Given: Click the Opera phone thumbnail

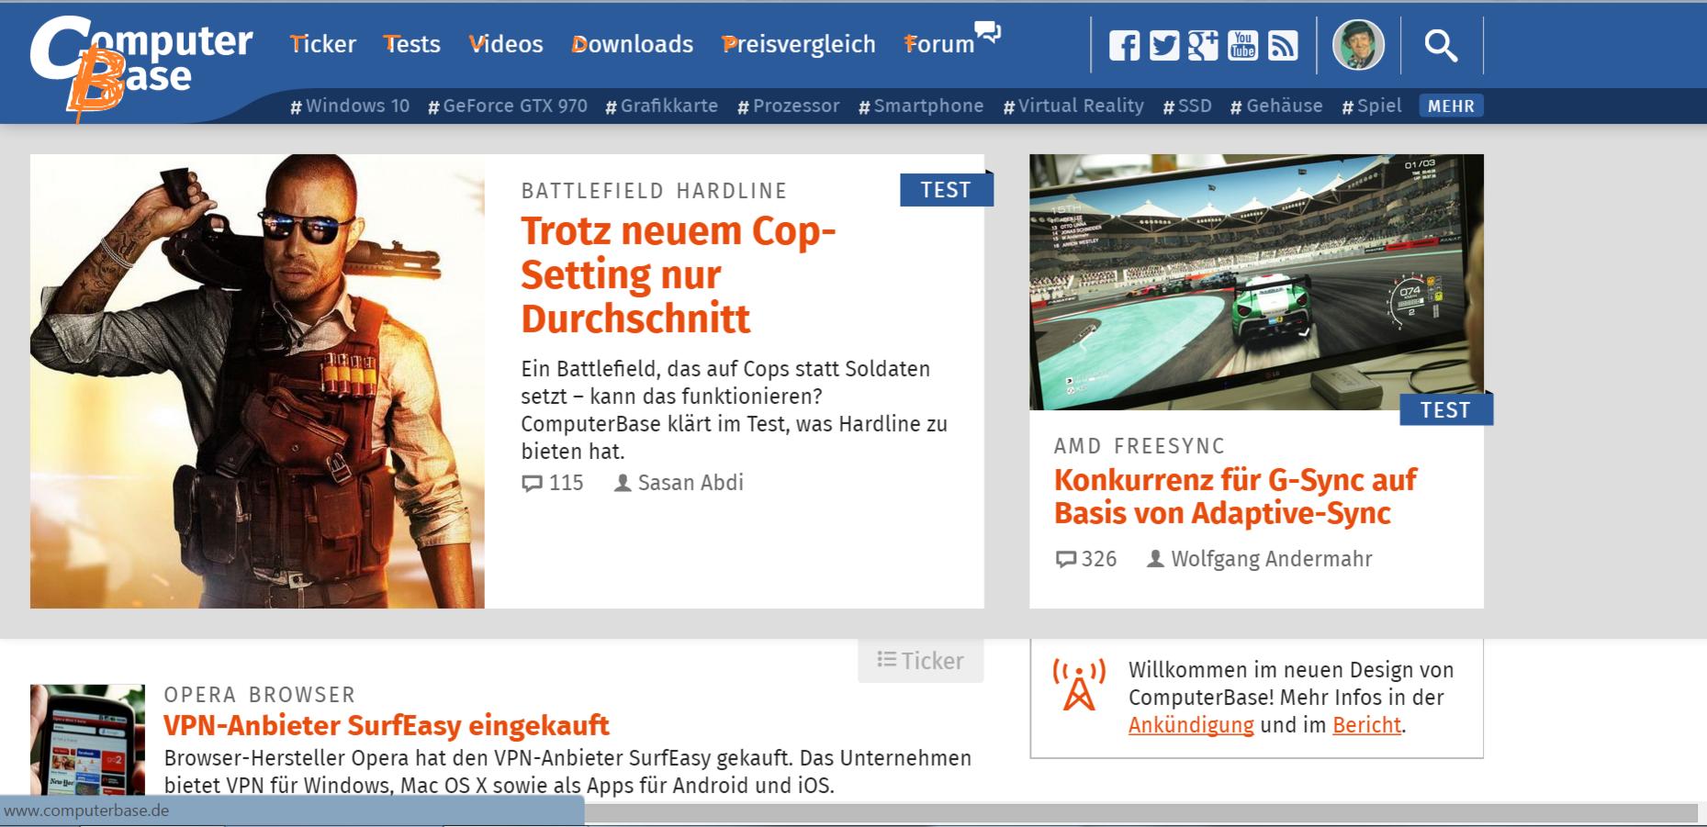Looking at the screenshot, I should [87, 740].
